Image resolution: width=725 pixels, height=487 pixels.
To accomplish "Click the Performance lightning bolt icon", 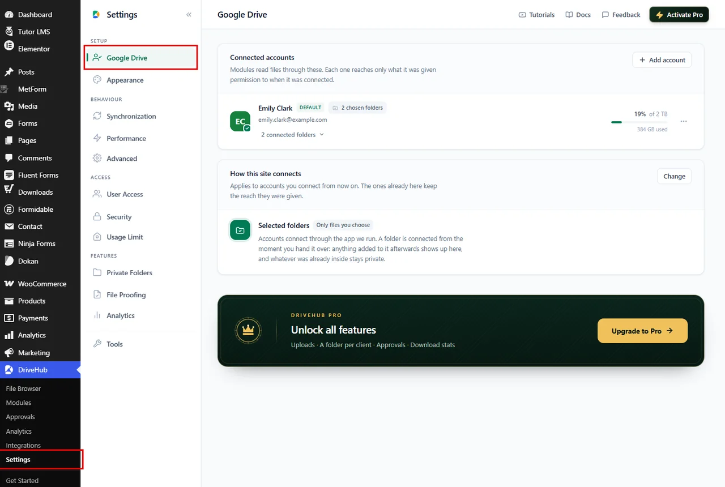I will [97, 138].
